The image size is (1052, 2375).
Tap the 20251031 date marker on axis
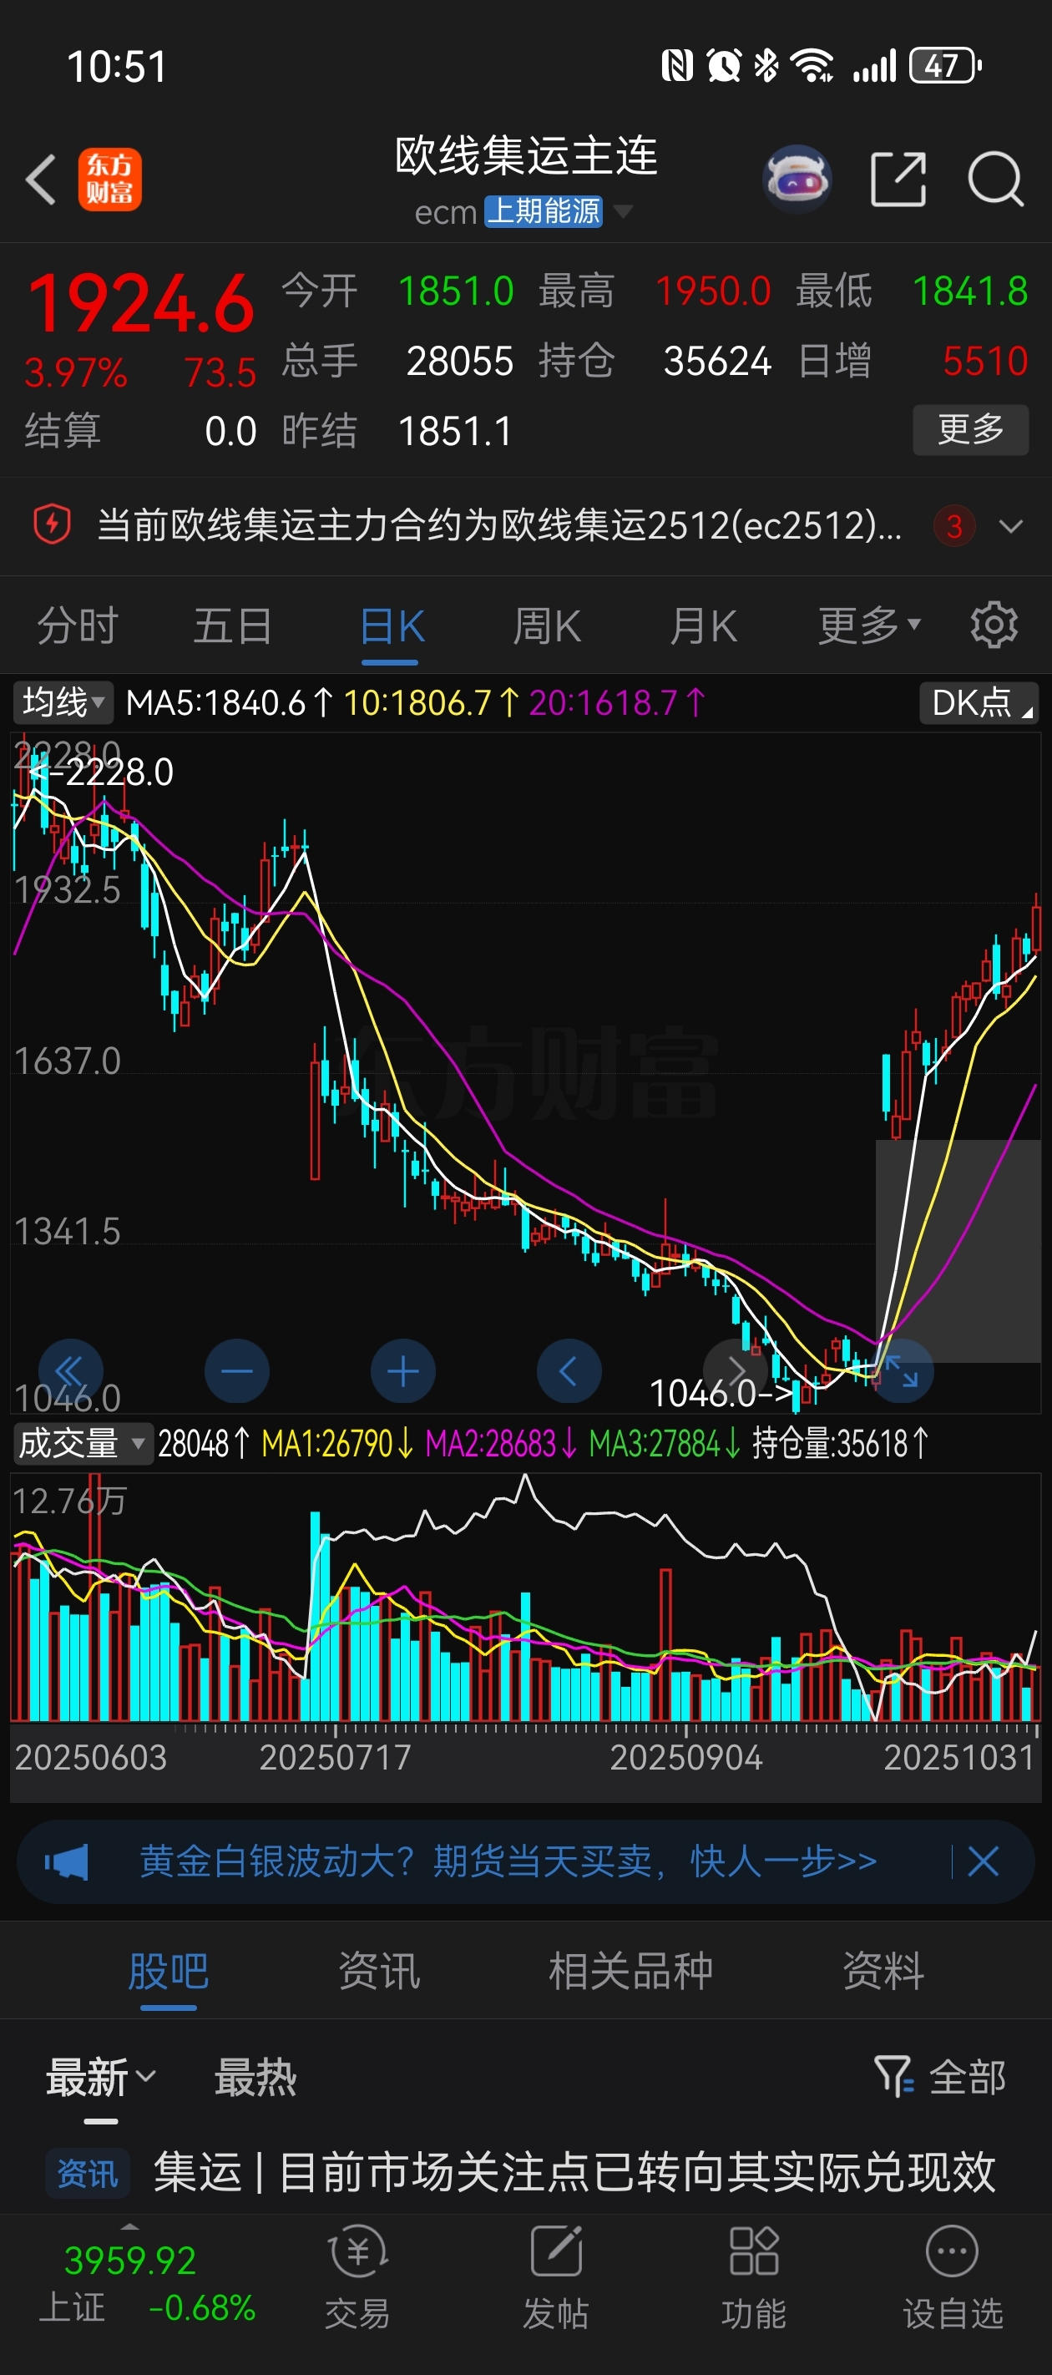958,1757
